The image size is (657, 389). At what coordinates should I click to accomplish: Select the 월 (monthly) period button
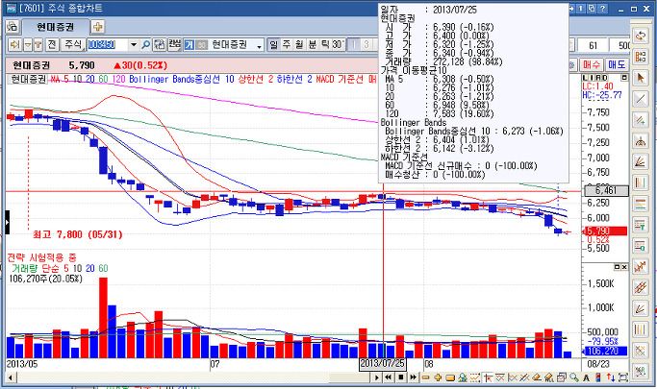[299, 44]
